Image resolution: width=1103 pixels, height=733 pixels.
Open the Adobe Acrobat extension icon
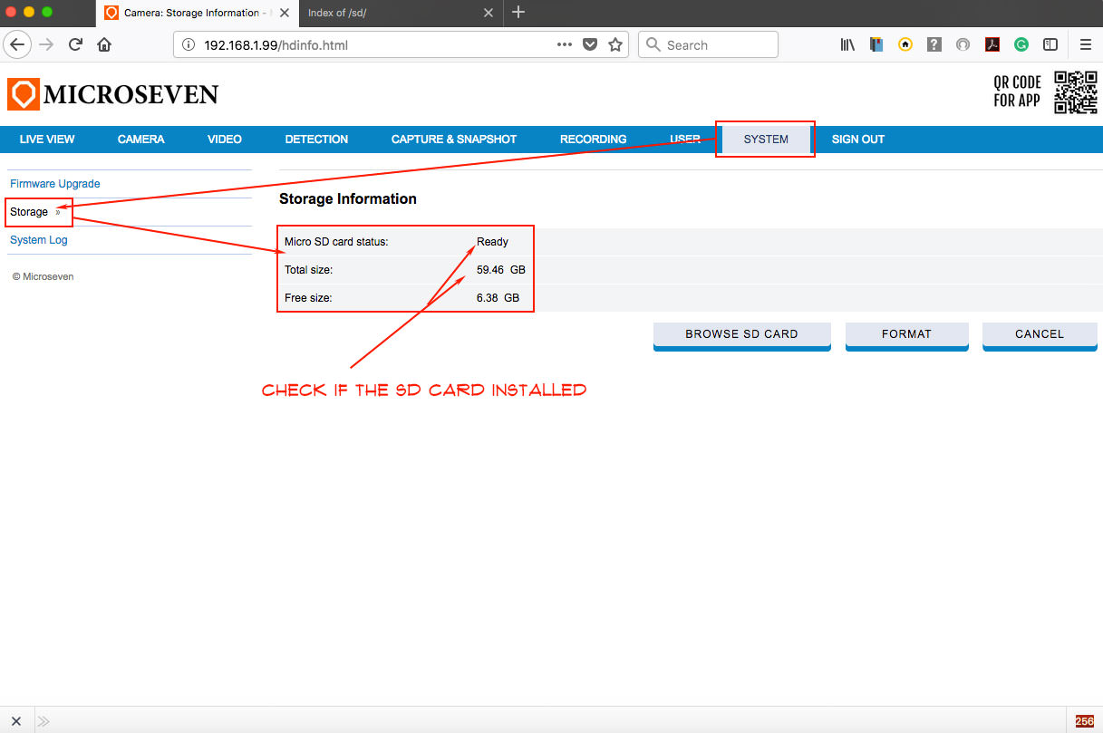(992, 44)
